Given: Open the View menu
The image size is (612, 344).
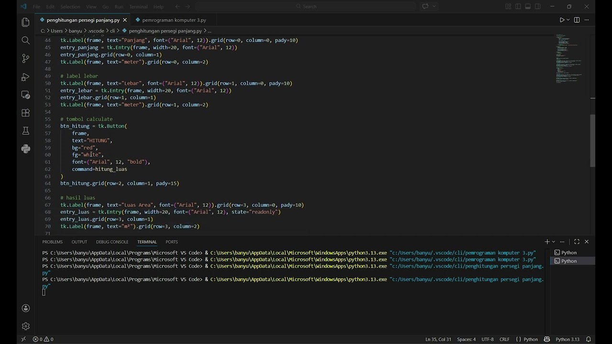Looking at the screenshot, I should (91, 7).
